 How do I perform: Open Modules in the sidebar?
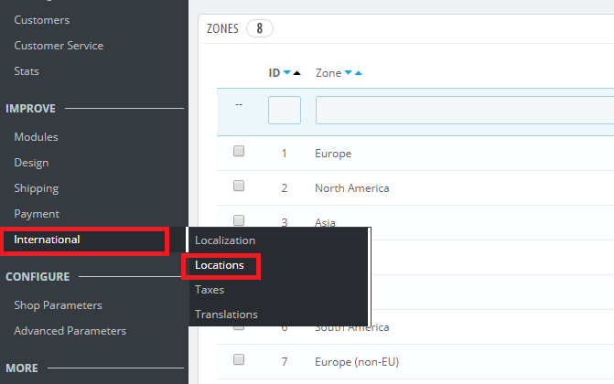[36, 137]
